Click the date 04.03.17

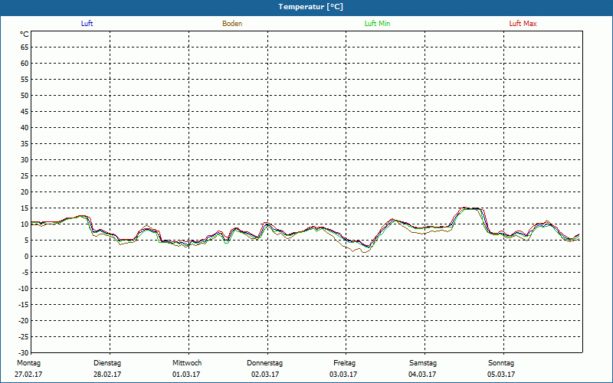[x=422, y=375]
